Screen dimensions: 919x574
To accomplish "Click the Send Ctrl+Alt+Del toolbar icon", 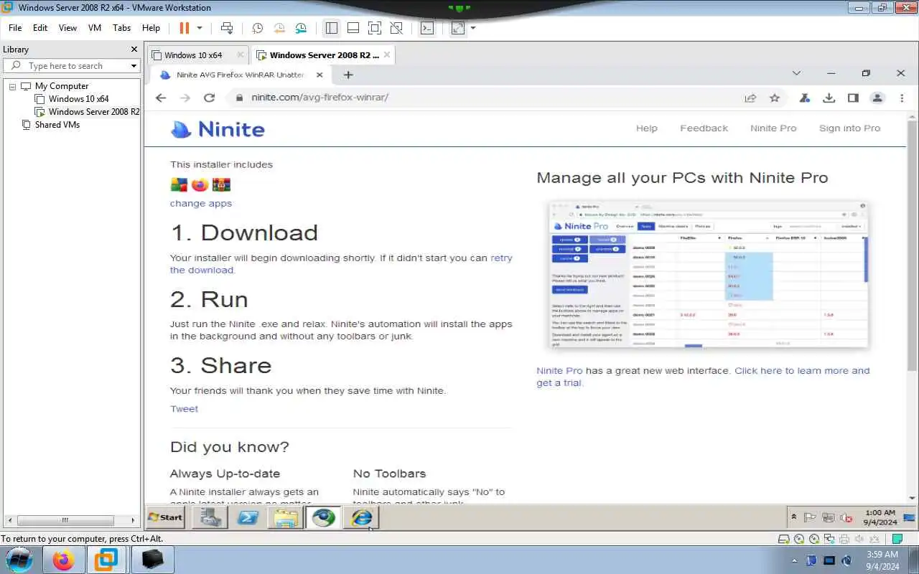I will pyautogui.click(x=227, y=28).
